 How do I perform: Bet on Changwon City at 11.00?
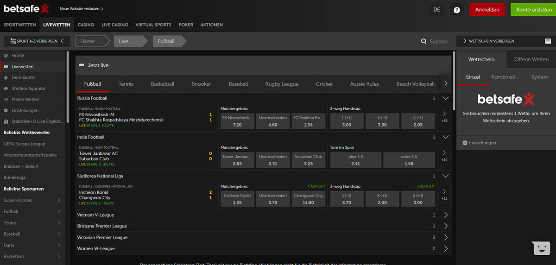[309, 199]
